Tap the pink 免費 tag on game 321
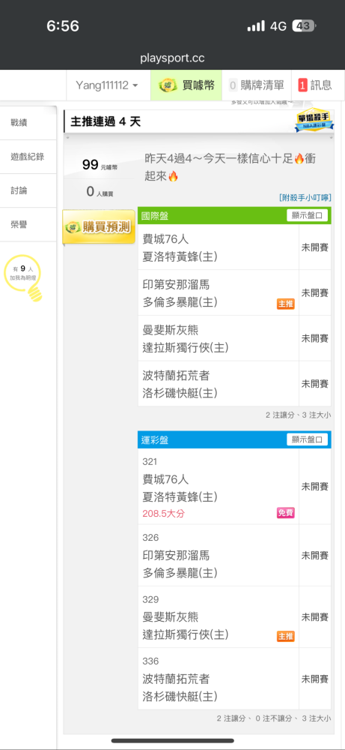Viewport: 345px width, 750px height. click(286, 513)
